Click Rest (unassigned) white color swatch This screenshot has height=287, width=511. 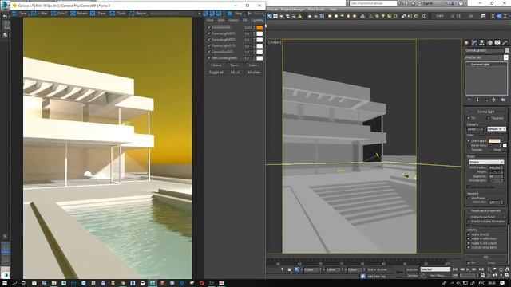click(x=259, y=58)
